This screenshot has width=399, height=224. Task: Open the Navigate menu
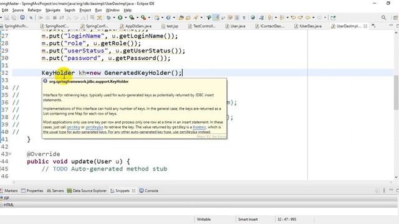point(53,10)
